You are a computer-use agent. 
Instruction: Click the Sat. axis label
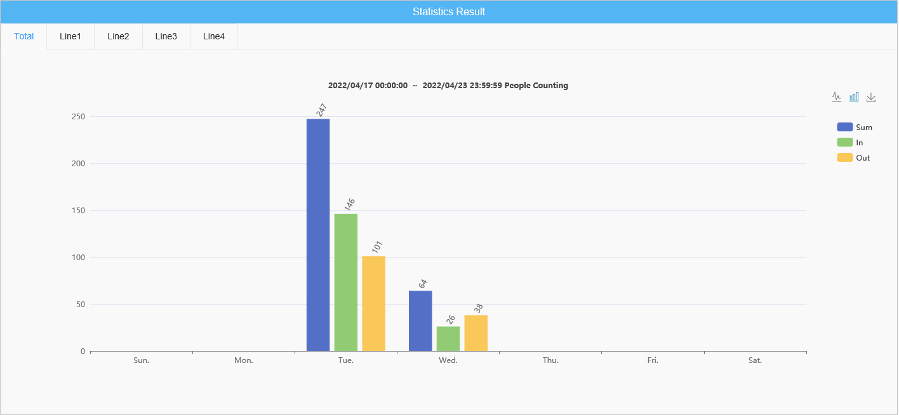pos(755,360)
